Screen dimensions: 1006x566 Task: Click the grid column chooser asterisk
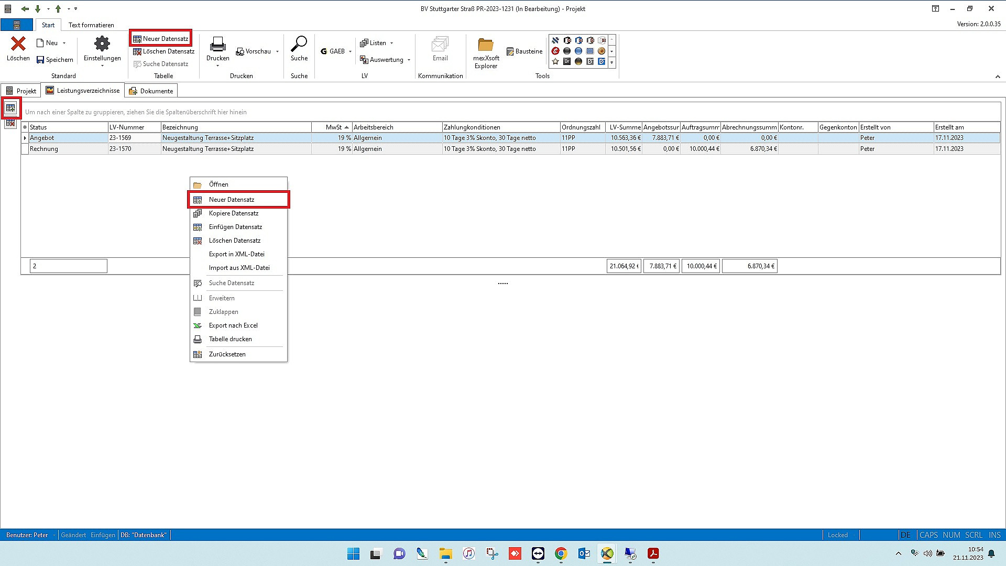(25, 127)
